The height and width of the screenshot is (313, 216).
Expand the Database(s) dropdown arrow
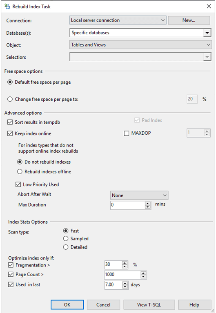(207, 33)
